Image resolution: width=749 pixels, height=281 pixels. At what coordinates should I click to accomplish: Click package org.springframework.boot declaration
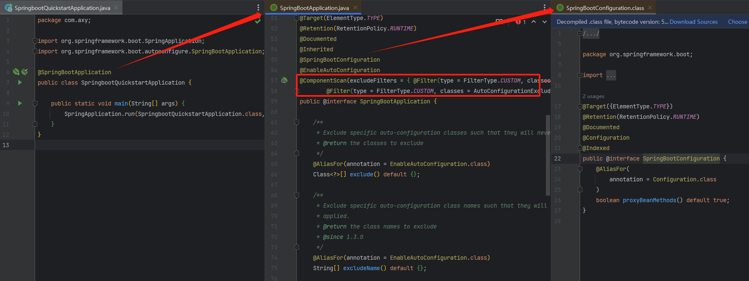(x=637, y=54)
